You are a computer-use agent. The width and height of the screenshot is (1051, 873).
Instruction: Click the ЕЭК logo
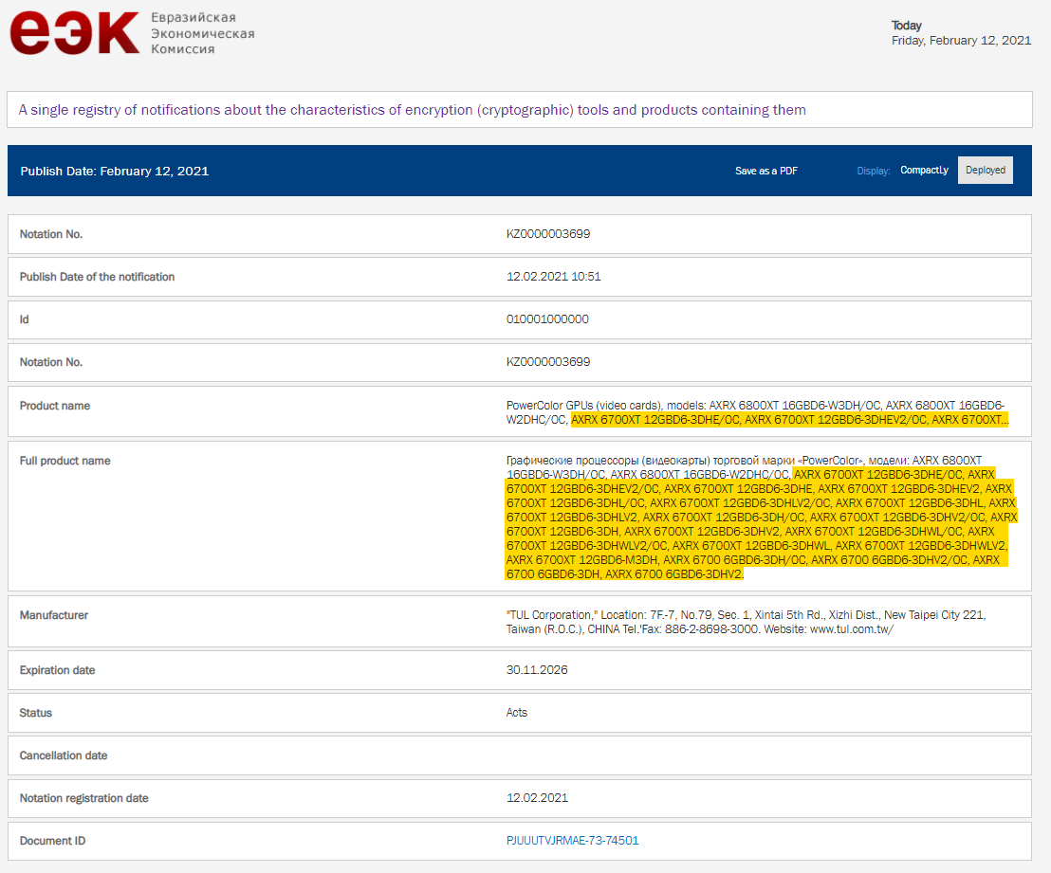pyautogui.click(x=74, y=32)
